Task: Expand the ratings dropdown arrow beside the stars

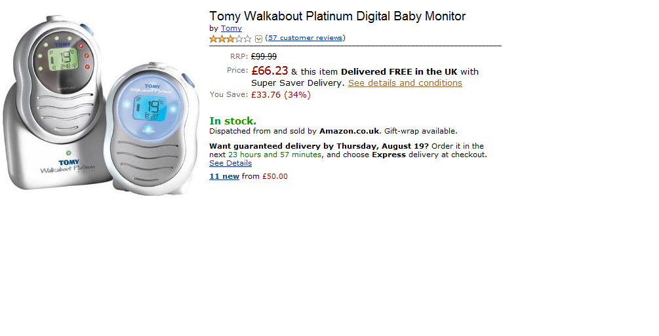Action: coord(258,39)
